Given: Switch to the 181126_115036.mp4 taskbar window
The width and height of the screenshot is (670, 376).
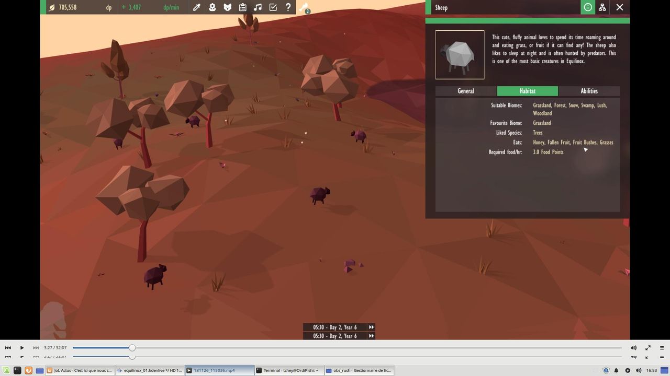Looking at the screenshot, I should point(220,370).
